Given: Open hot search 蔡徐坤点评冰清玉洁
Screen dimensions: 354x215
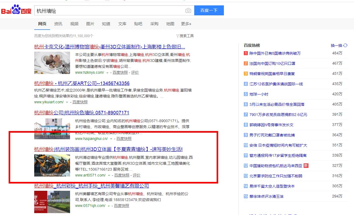Looking at the screenshot, I should (266, 196).
